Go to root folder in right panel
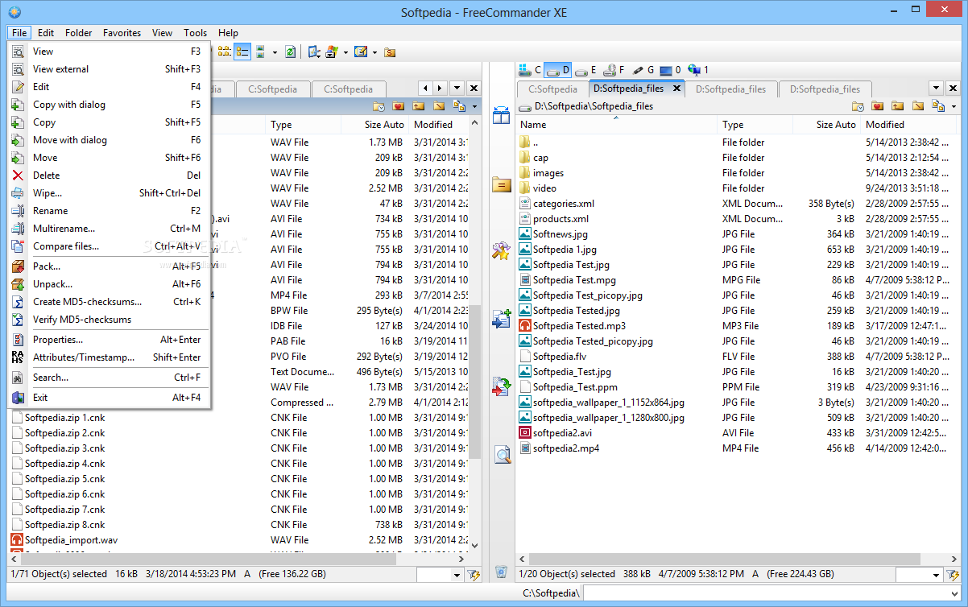This screenshot has width=968, height=607. 918,106
